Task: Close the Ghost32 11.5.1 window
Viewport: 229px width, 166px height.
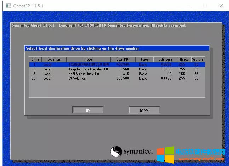Action: [221, 6]
